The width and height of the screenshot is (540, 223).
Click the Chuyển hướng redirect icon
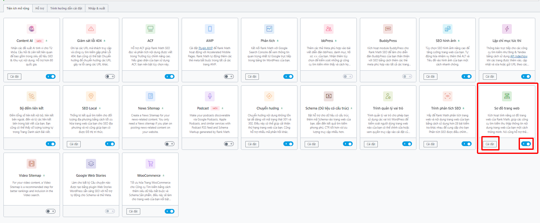coord(269,96)
